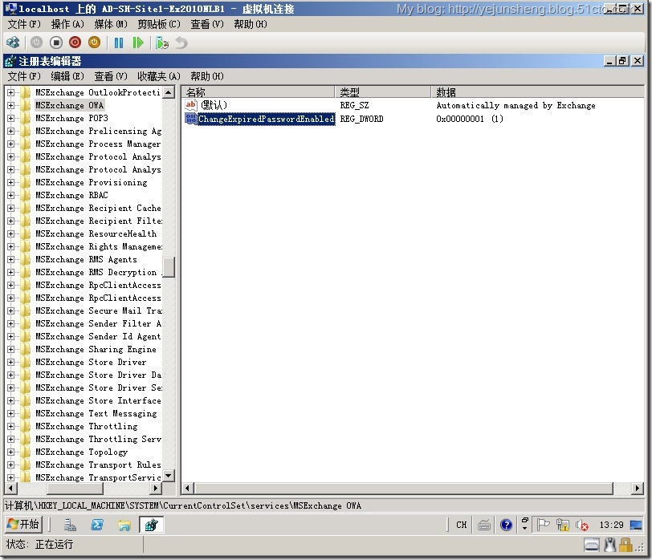Viewport: 652px width, 560px height.
Task: Click the Ctrl+Alt+Delete toolbar icon
Action: (13, 43)
